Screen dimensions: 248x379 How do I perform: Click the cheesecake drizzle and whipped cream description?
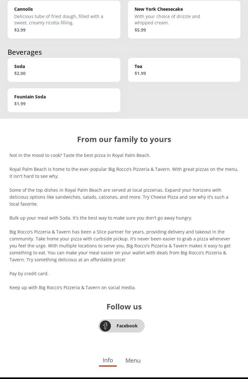pyautogui.click(x=167, y=20)
